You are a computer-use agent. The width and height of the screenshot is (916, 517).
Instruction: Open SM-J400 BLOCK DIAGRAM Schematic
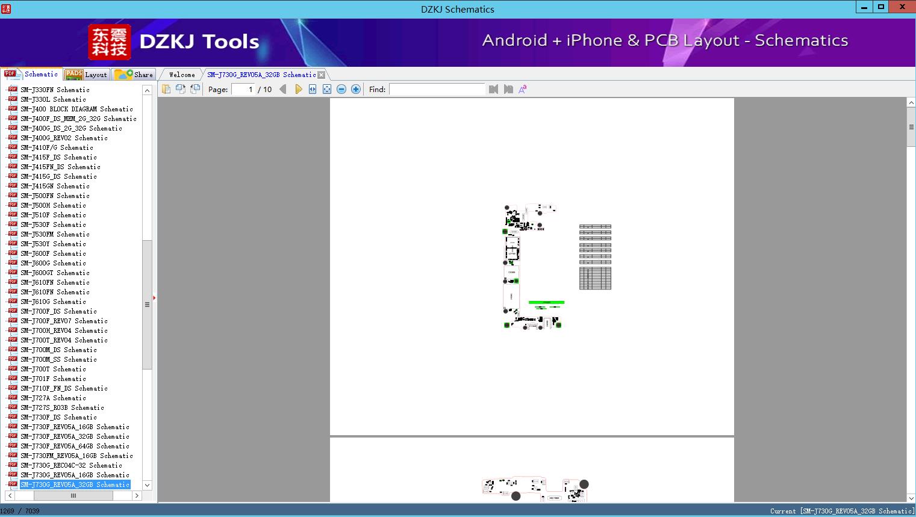point(76,109)
